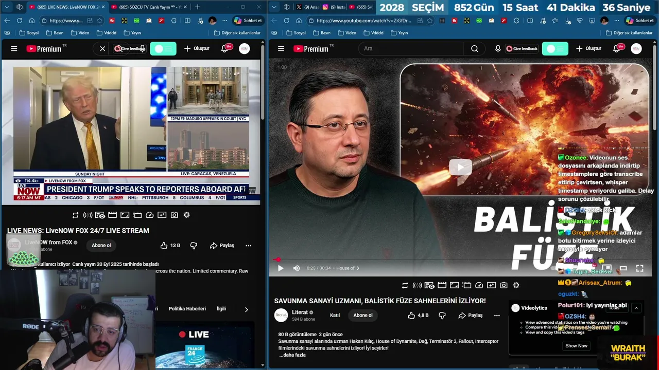Open tab search dropdown in left Edge window
The image size is (659, 370).
click(7, 7)
